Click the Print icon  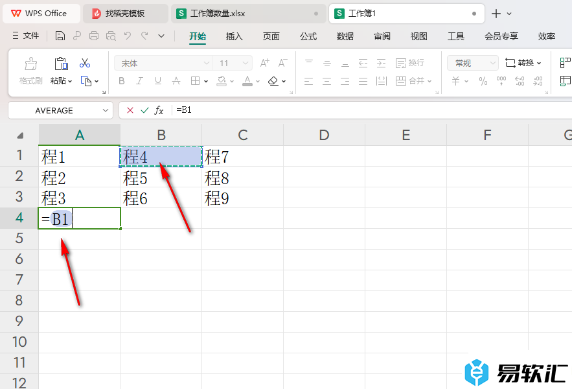pos(94,36)
